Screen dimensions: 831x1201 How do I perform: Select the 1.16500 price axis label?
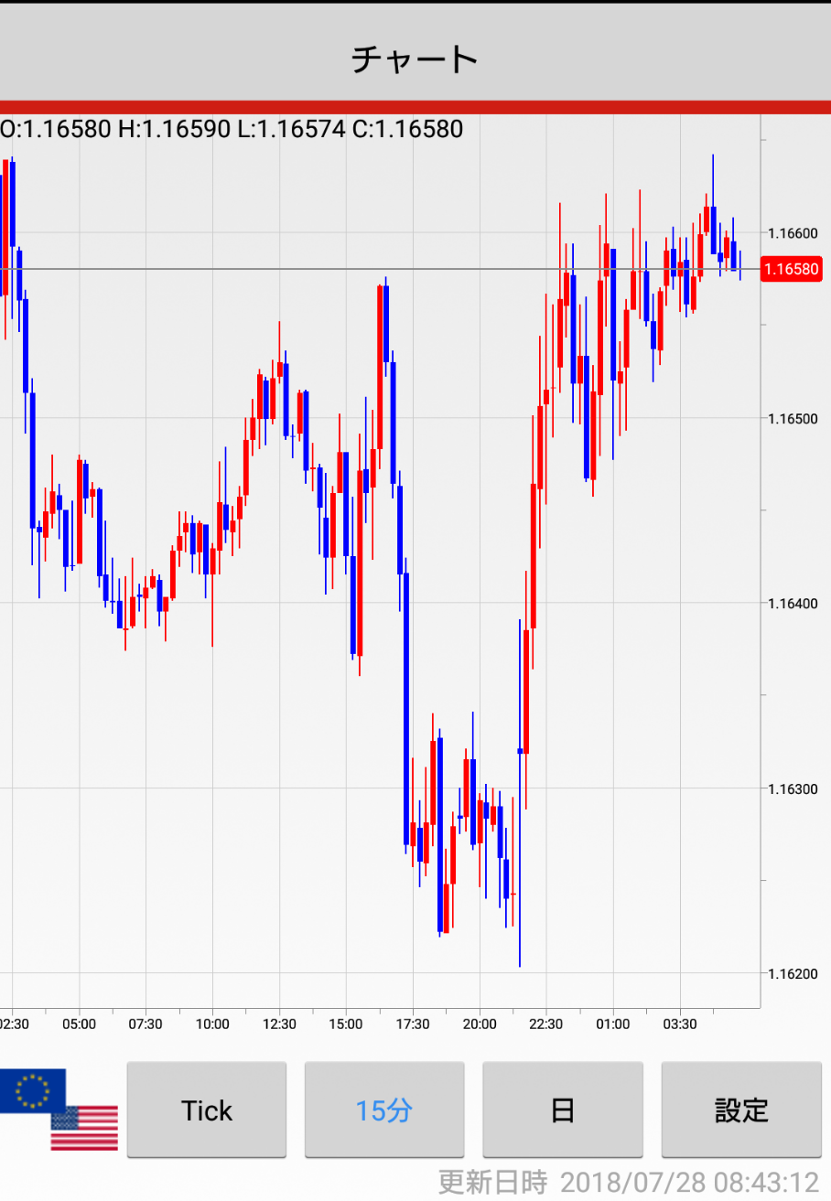click(793, 418)
